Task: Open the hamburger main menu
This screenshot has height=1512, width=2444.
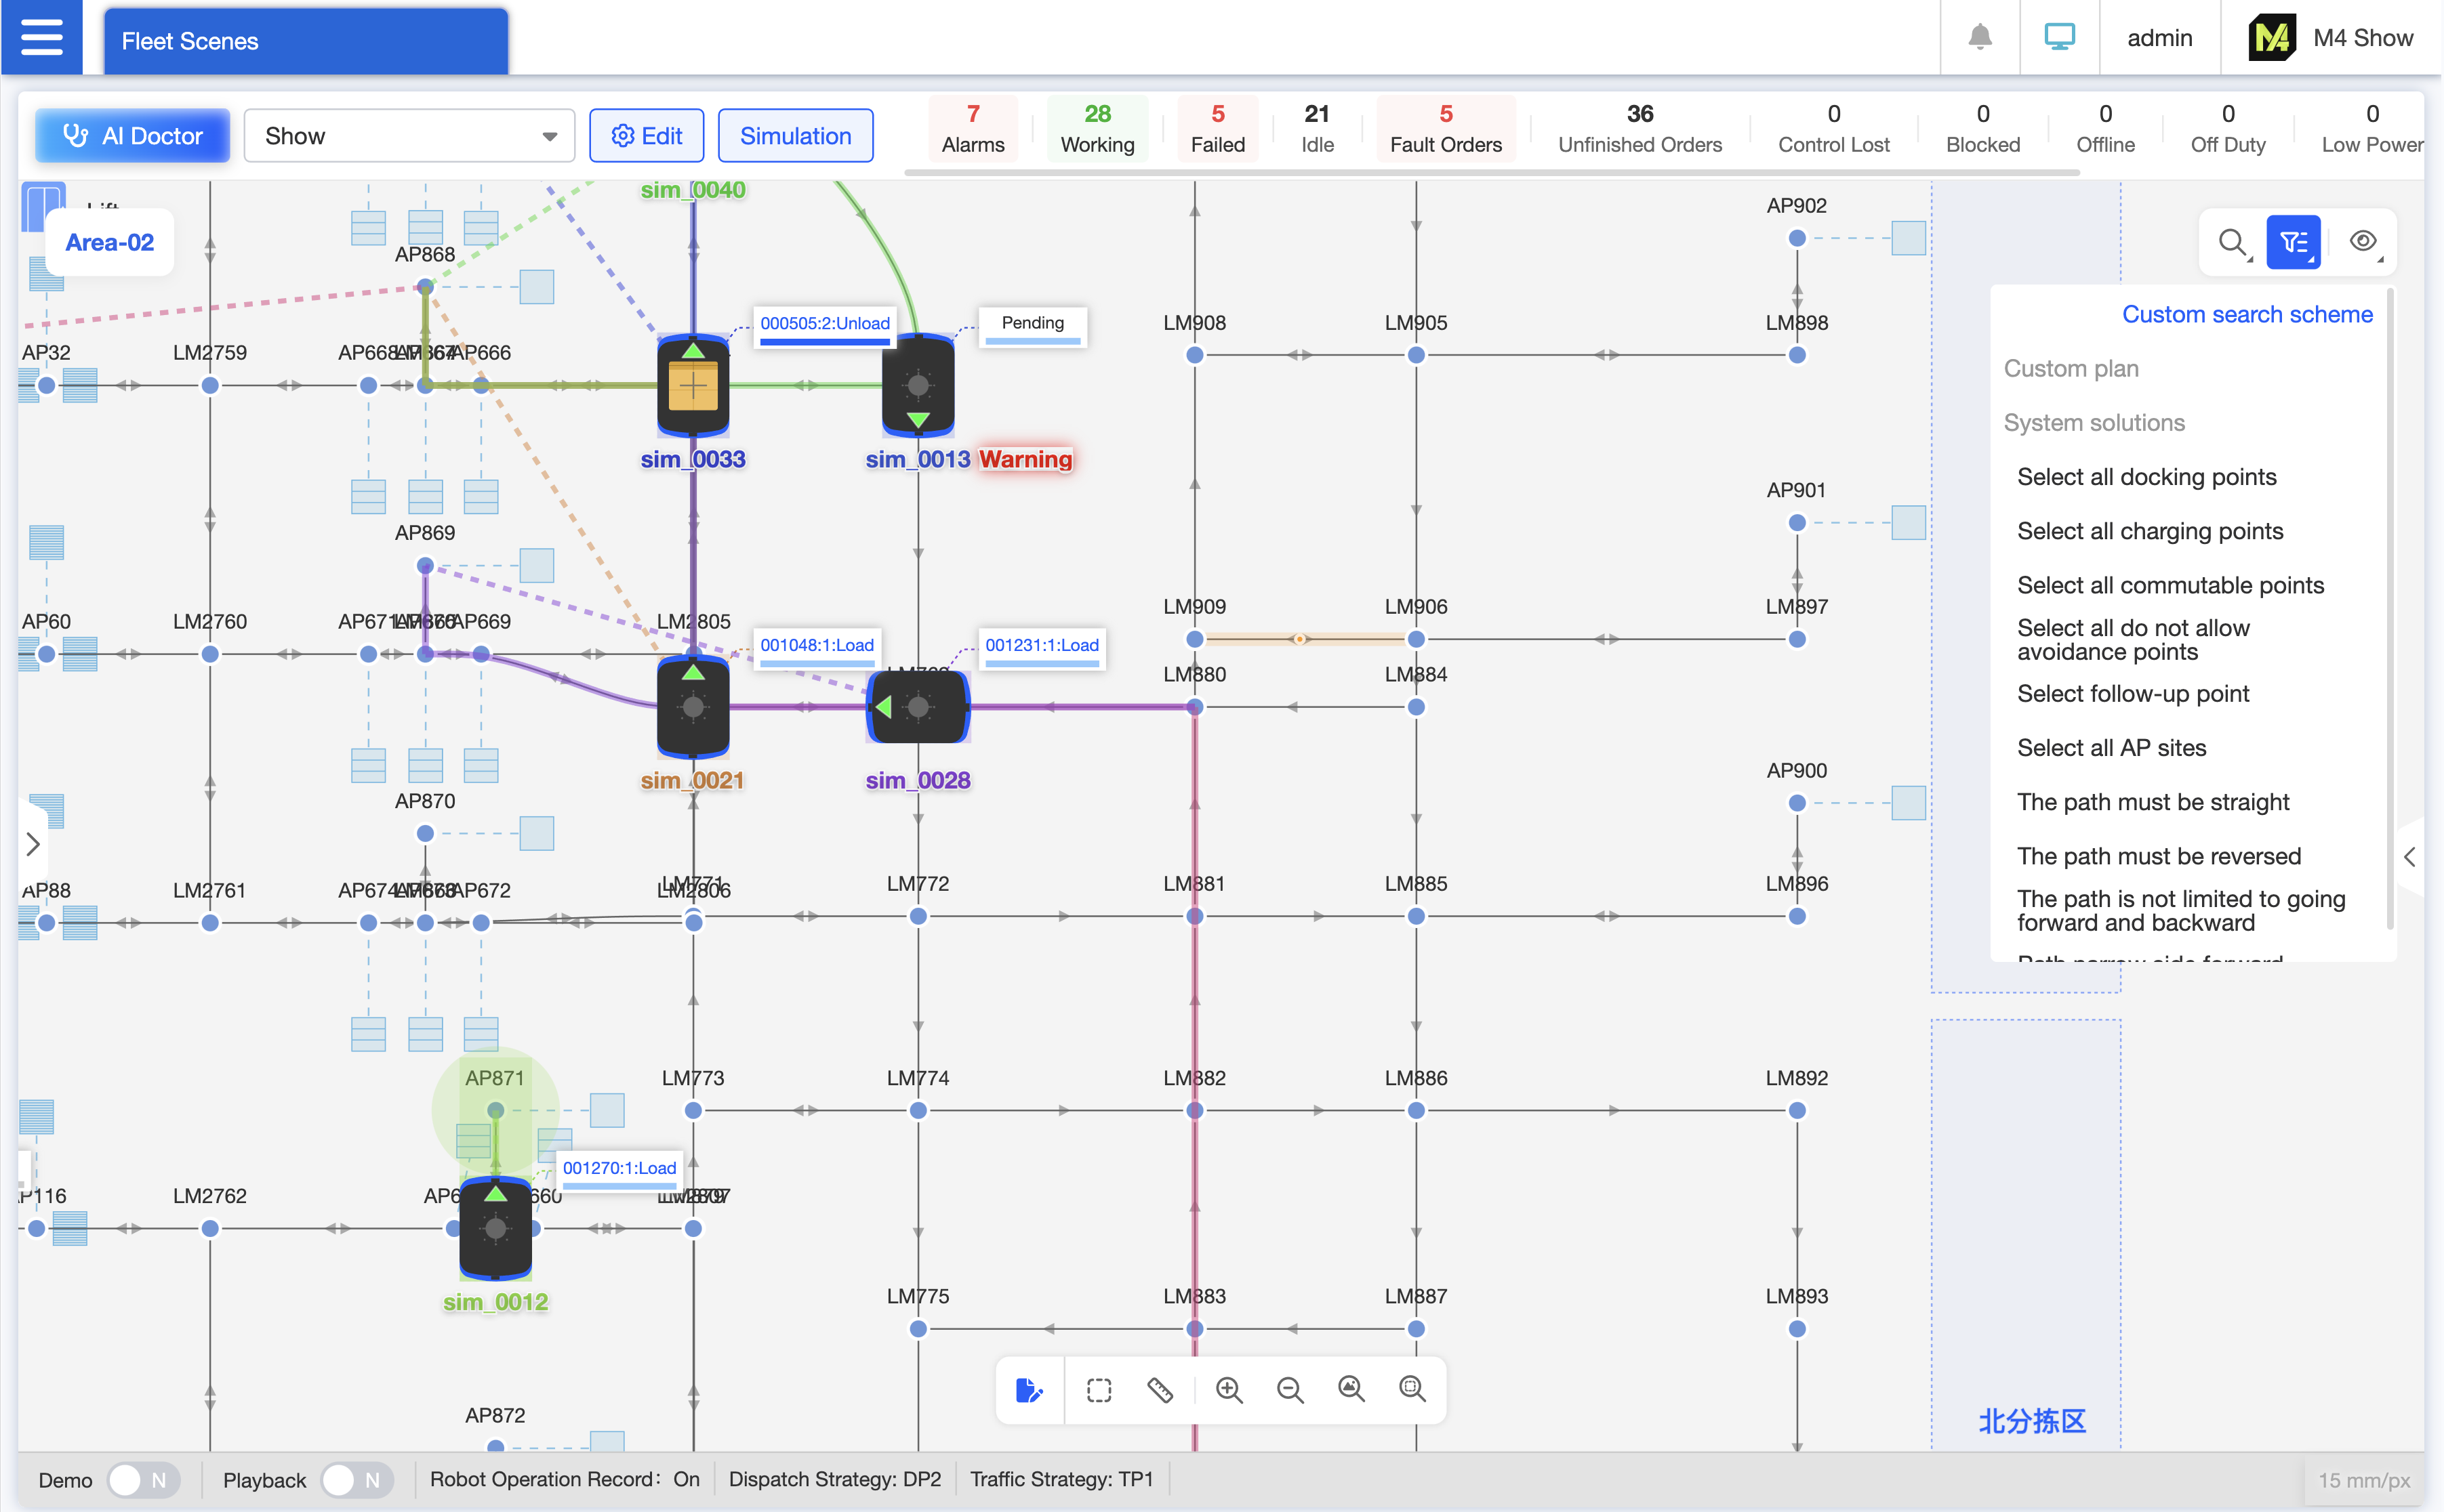Action: click(x=41, y=38)
